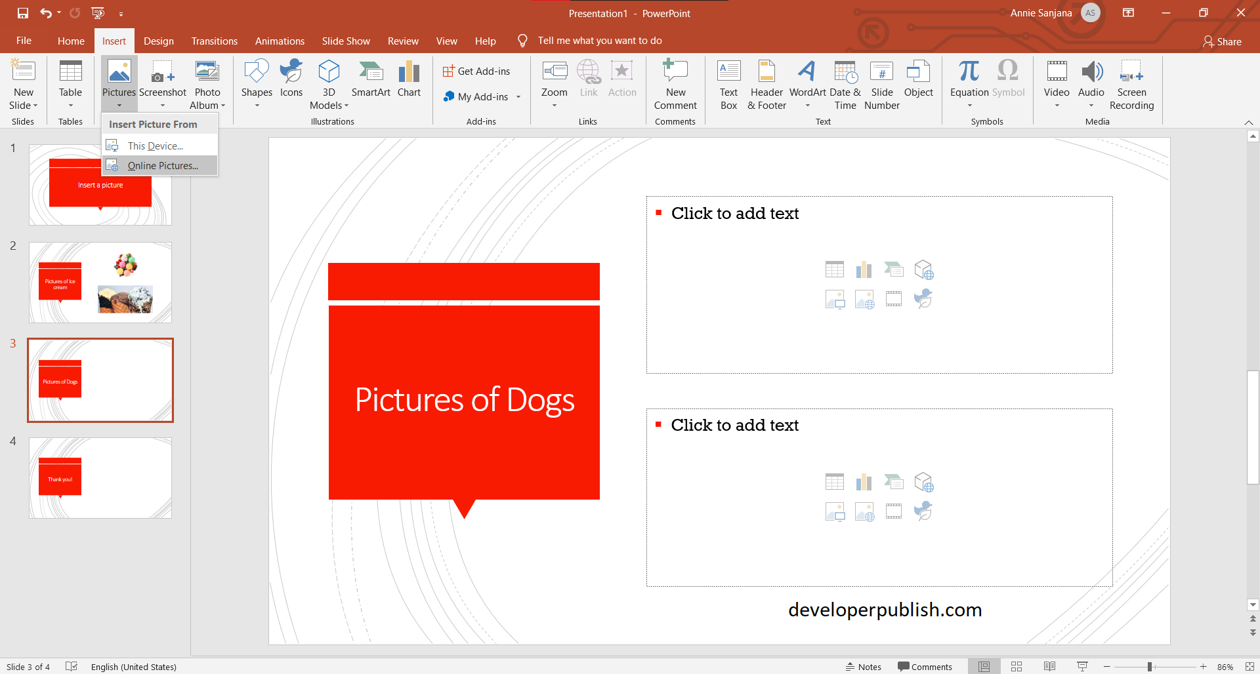Choose This Device... from Insert Picture menu
This screenshot has height=674, width=1260.
click(x=159, y=146)
